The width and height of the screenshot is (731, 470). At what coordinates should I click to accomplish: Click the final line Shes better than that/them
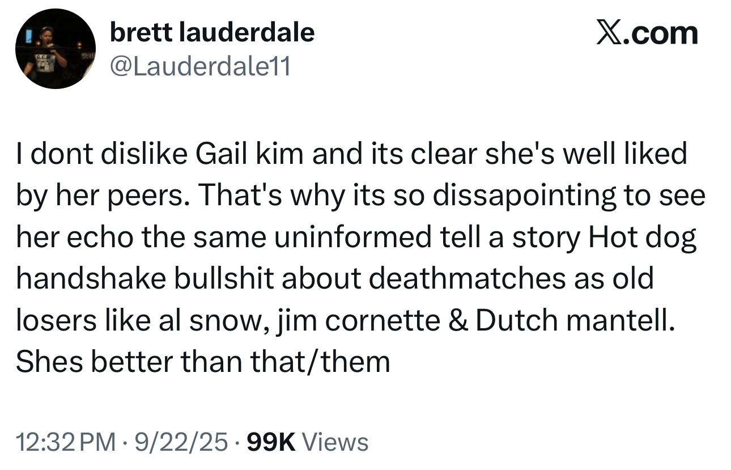[203, 361]
